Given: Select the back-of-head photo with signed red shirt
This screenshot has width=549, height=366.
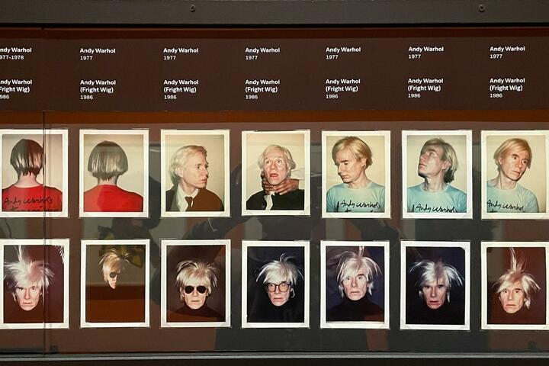Looking at the screenshot, I should point(34,173).
